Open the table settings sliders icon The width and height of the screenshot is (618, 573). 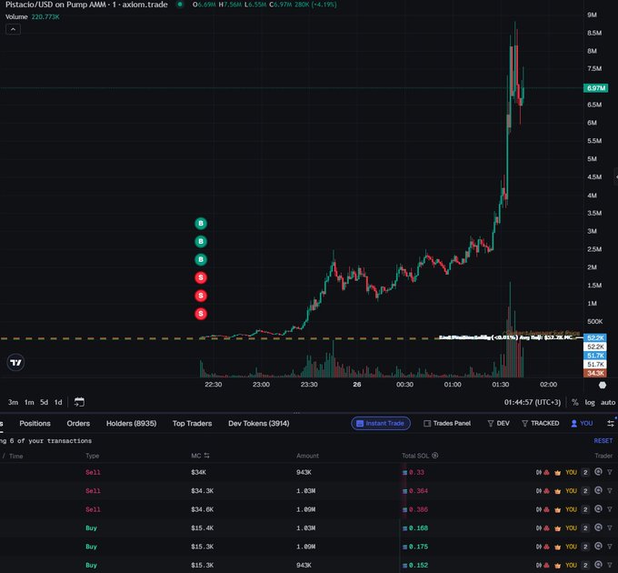pyautogui.click(x=611, y=423)
